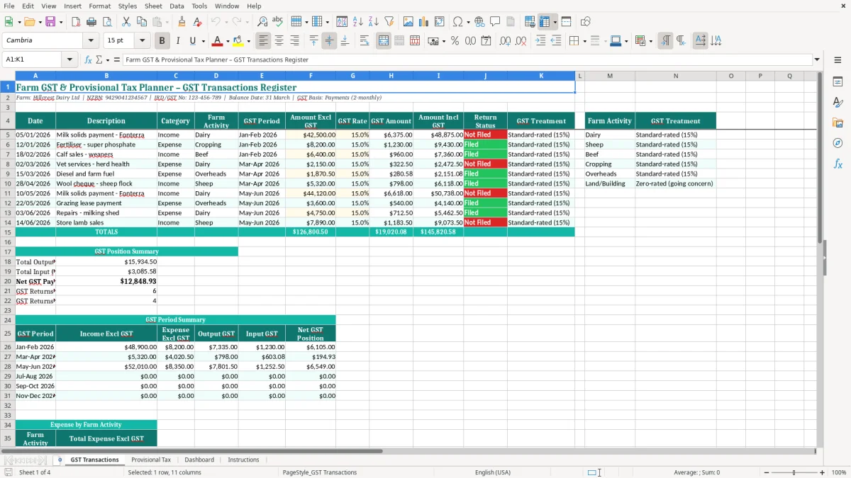Click the Spelling check icon
Screen dimensions: 851x478
pyautogui.click(x=278, y=22)
